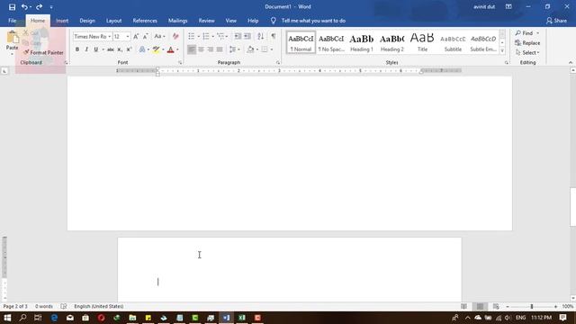This screenshot has height=324, width=576.
Task: Share the document
Action: [556, 21]
